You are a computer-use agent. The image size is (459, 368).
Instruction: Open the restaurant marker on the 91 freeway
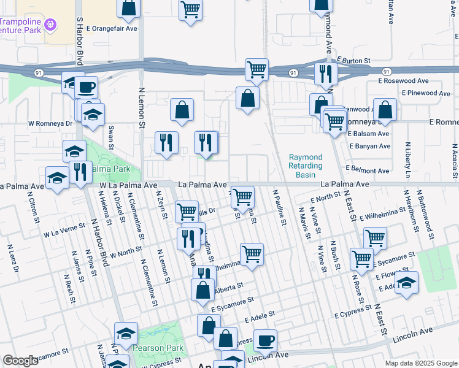click(326, 74)
